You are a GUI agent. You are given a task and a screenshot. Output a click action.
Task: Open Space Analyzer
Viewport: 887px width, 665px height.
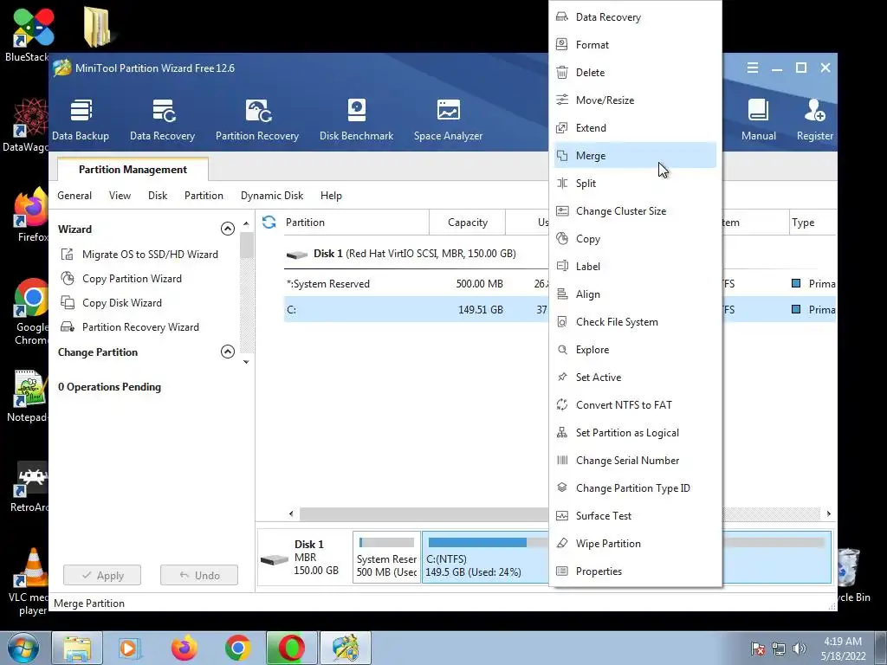click(x=448, y=119)
